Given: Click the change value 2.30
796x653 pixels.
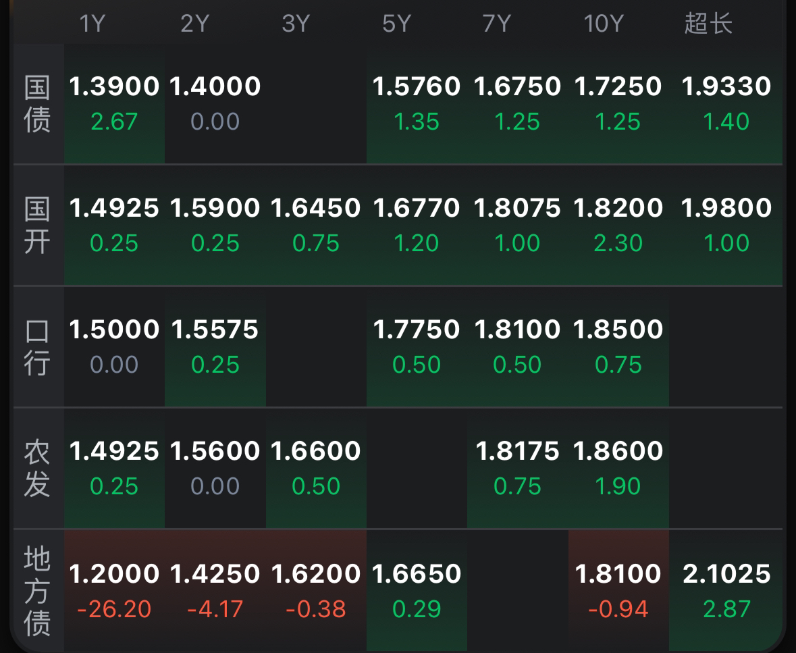Looking at the screenshot, I should tap(618, 242).
